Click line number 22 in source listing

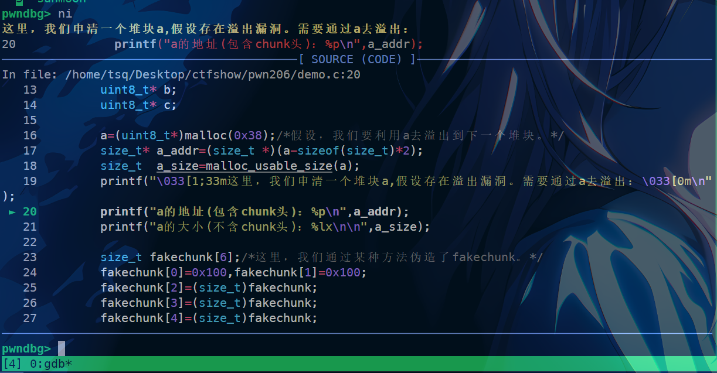pyautogui.click(x=30, y=242)
